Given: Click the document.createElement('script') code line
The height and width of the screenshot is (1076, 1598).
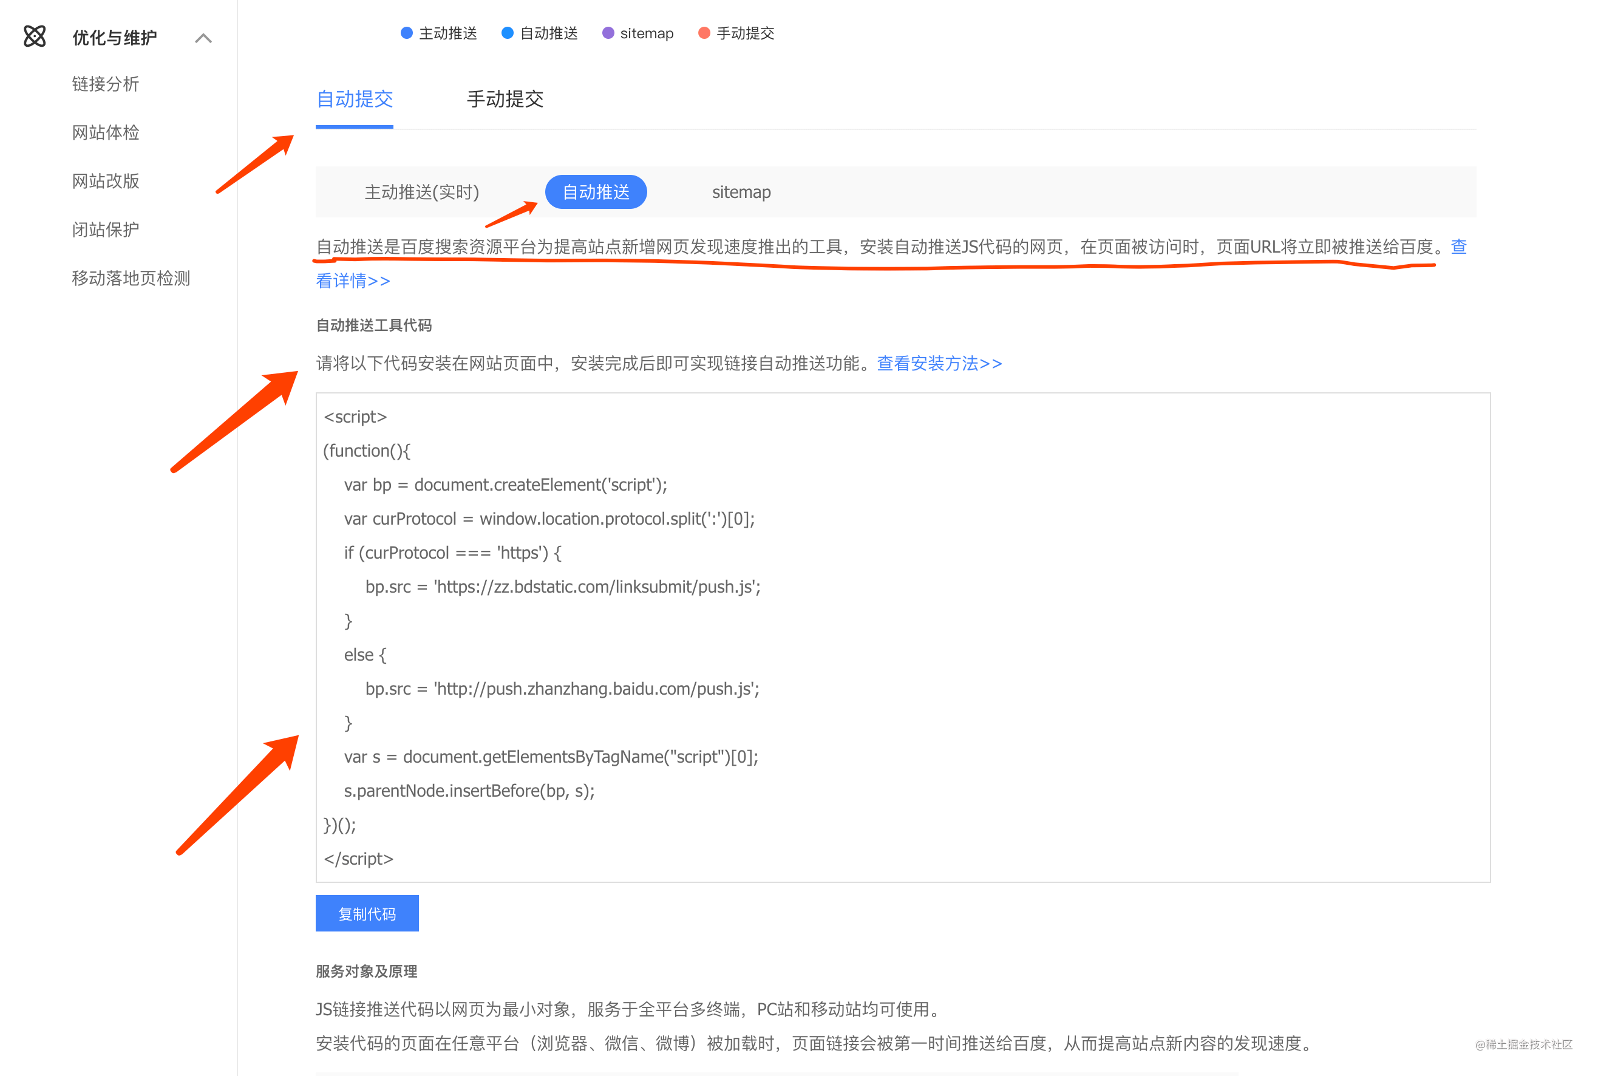Looking at the screenshot, I should tap(506, 485).
